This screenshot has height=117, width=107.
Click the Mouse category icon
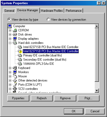pos(15,76)
